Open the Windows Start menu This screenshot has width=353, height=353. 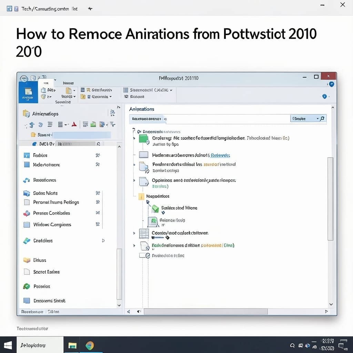8,345
